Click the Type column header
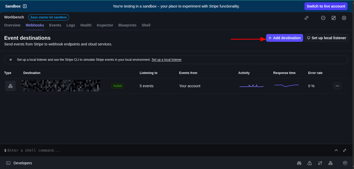354x169 pixels. click(x=8, y=73)
